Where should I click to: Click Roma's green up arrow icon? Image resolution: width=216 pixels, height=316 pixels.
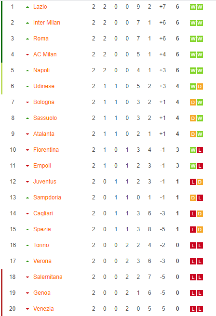pyautogui.click(x=27, y=39)
